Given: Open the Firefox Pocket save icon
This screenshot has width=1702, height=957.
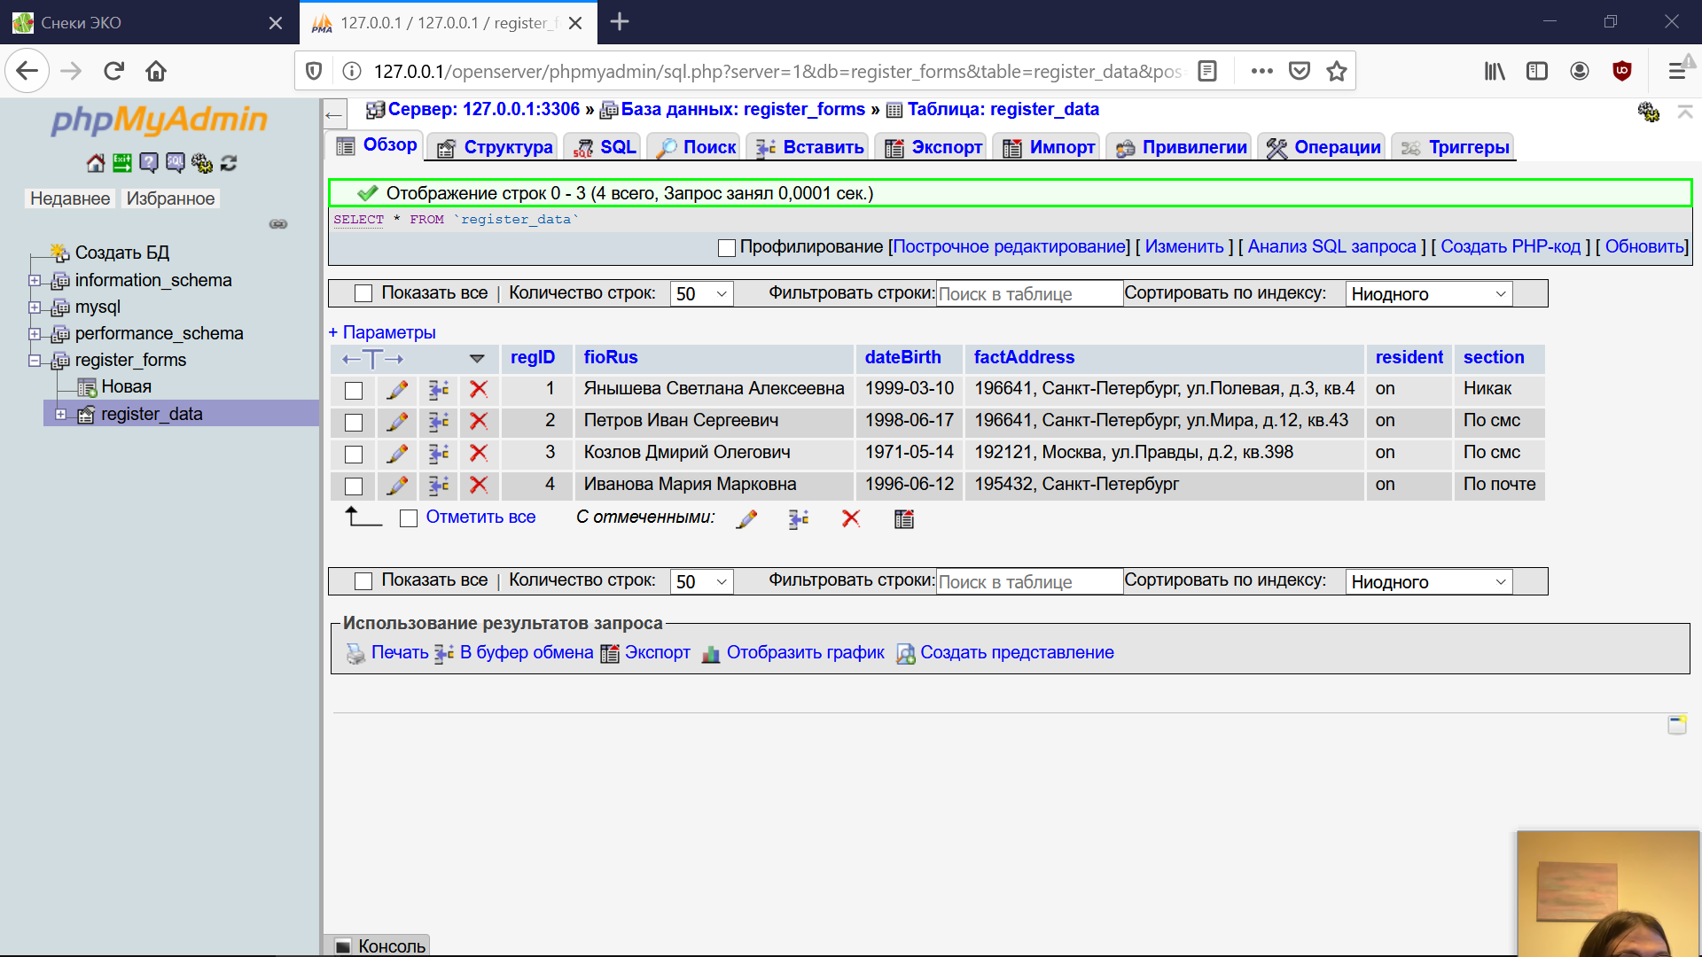Looking at the screenshot, I should click(1300, 71).
